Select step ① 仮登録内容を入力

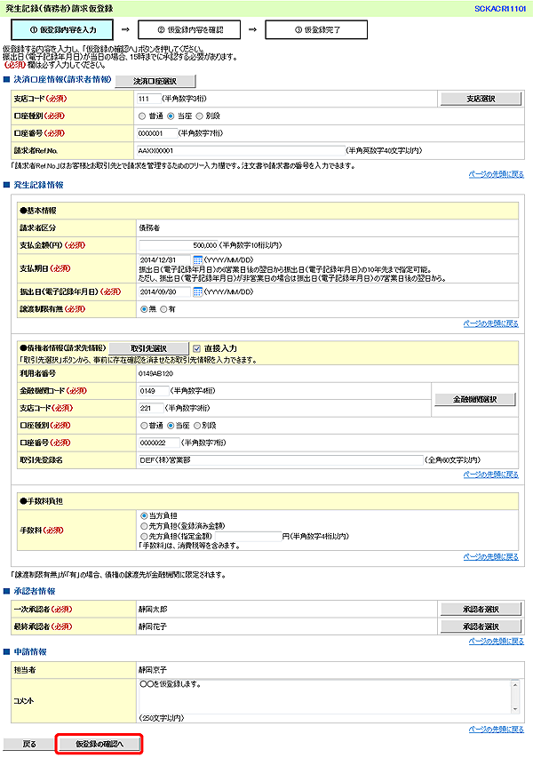(x=62, y=29)
